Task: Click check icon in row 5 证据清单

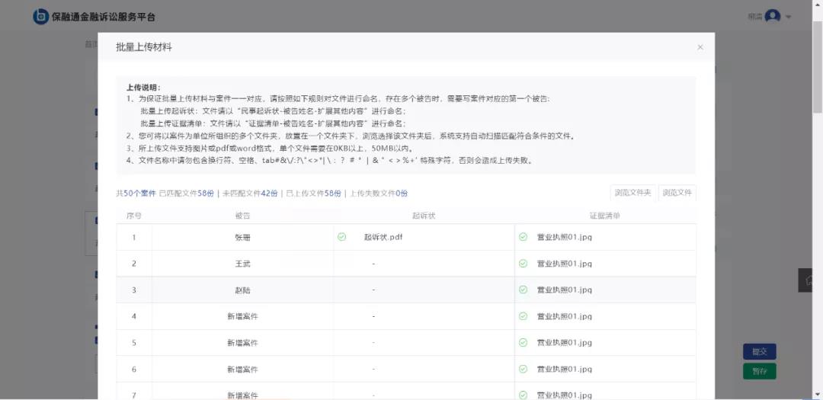Action: click(523, 342)
